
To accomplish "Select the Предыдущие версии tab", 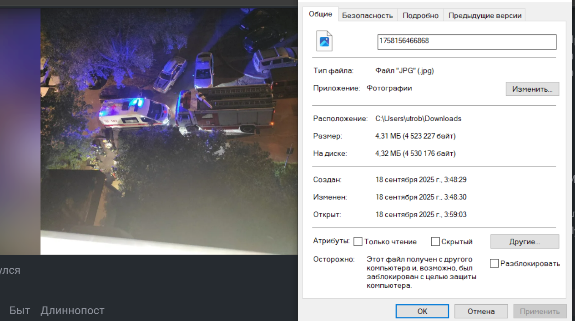I will [x=484, y=15].
